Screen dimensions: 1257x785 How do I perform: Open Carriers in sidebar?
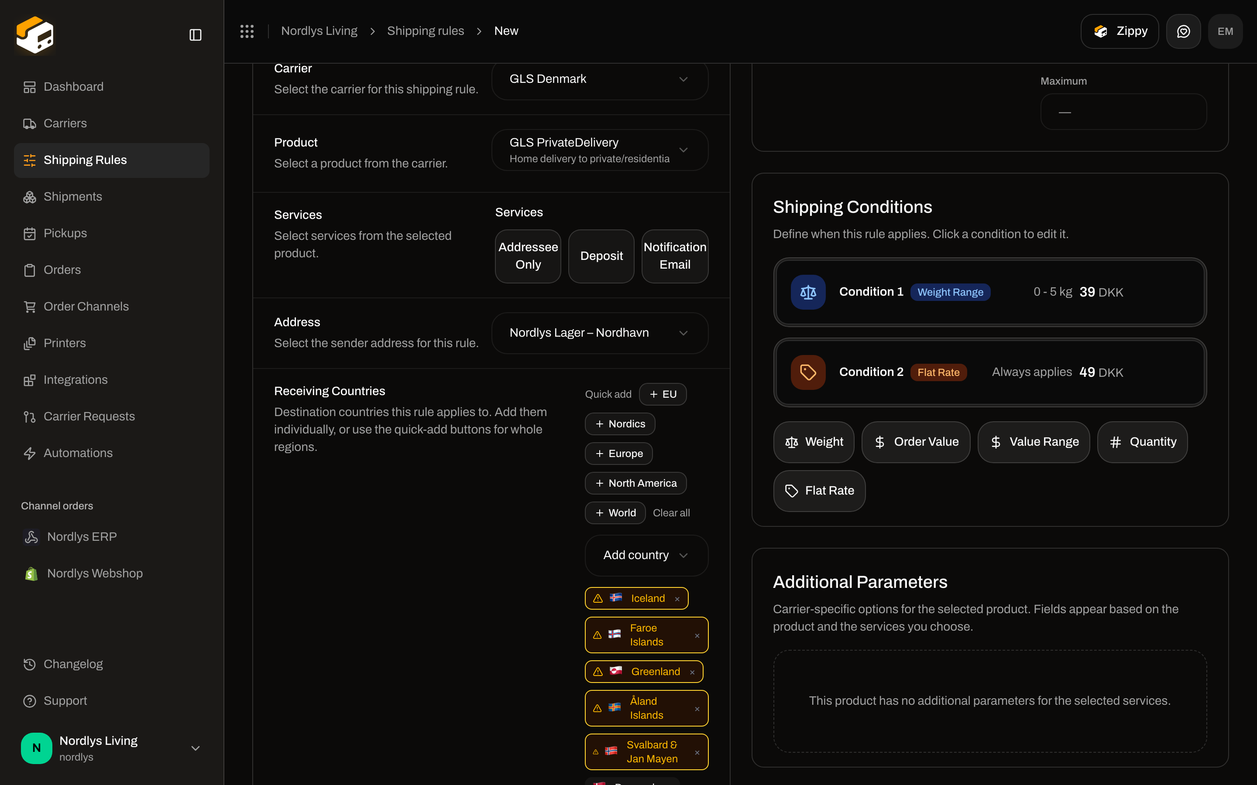click(112, 123)
